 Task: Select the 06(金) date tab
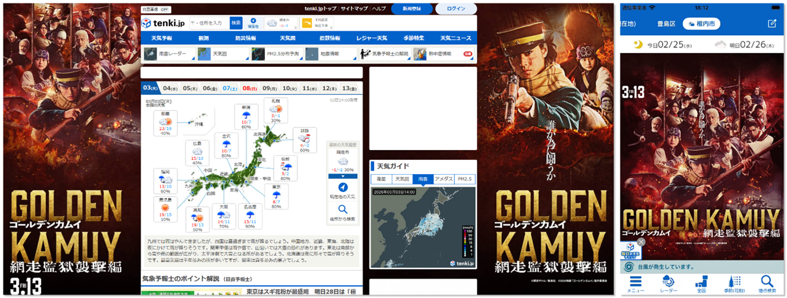210,88
